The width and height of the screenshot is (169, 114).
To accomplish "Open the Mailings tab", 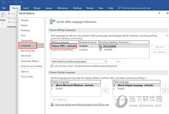I will [77, 8].
